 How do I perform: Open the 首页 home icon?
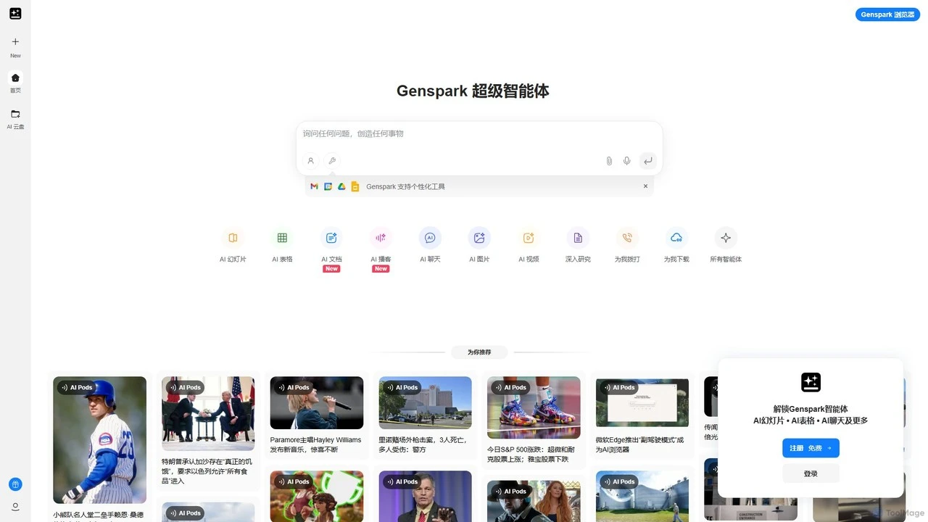[x=15, y=78]
